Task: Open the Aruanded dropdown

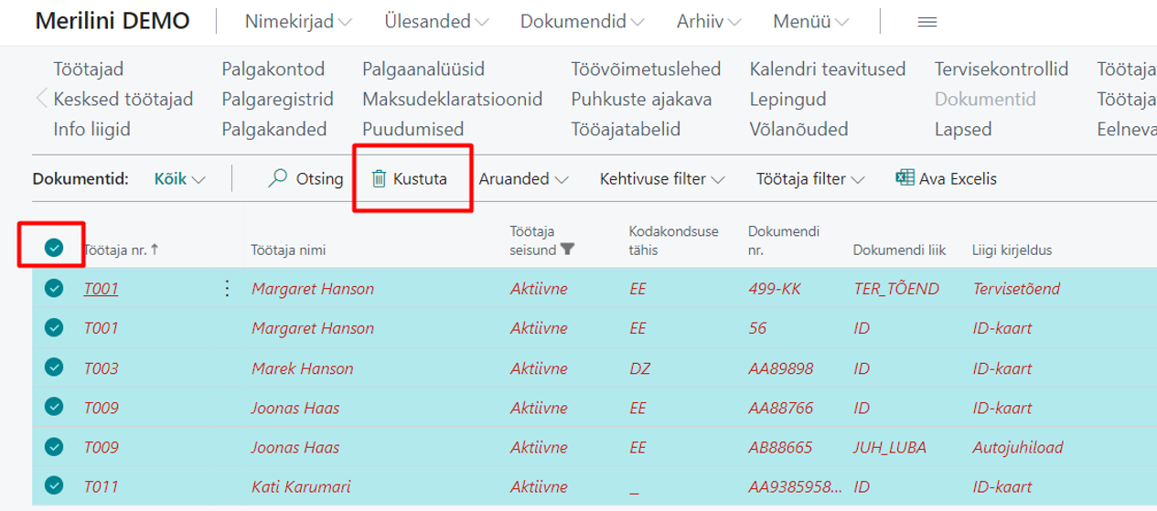Action: (x=523, y=179)
